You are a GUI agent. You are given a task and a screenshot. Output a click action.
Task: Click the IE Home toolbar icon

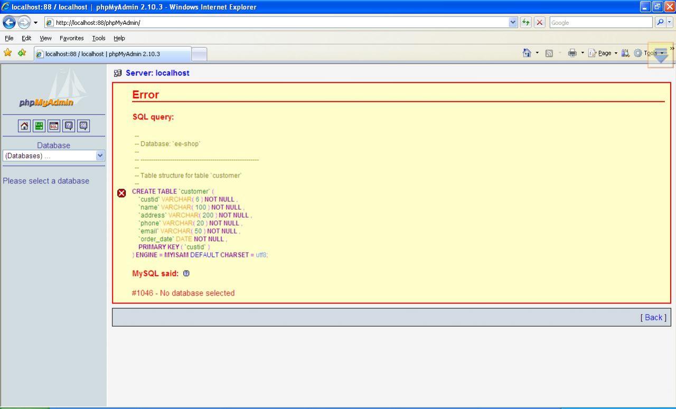[x=527, y=53]
